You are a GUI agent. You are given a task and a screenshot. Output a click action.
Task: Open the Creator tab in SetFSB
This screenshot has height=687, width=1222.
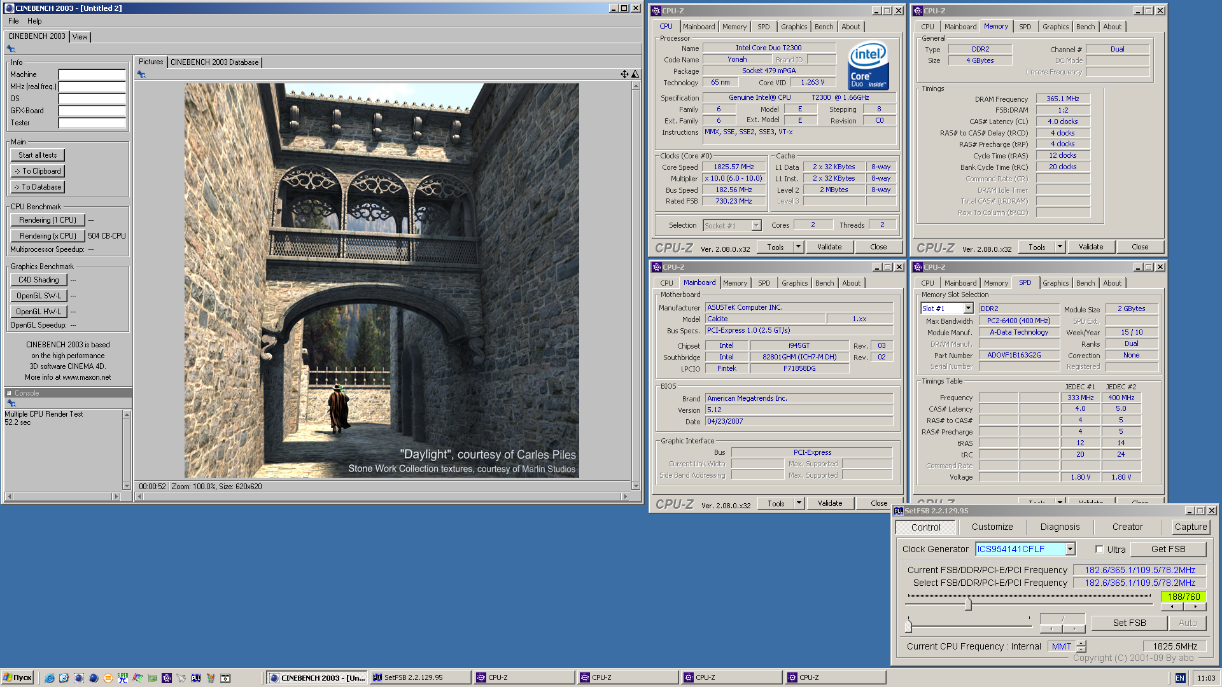pos(1127,527)
